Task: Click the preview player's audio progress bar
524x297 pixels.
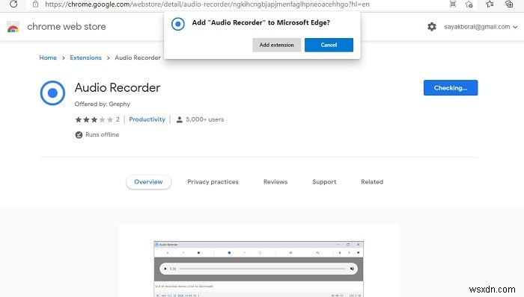Action: tap(262, 269)
